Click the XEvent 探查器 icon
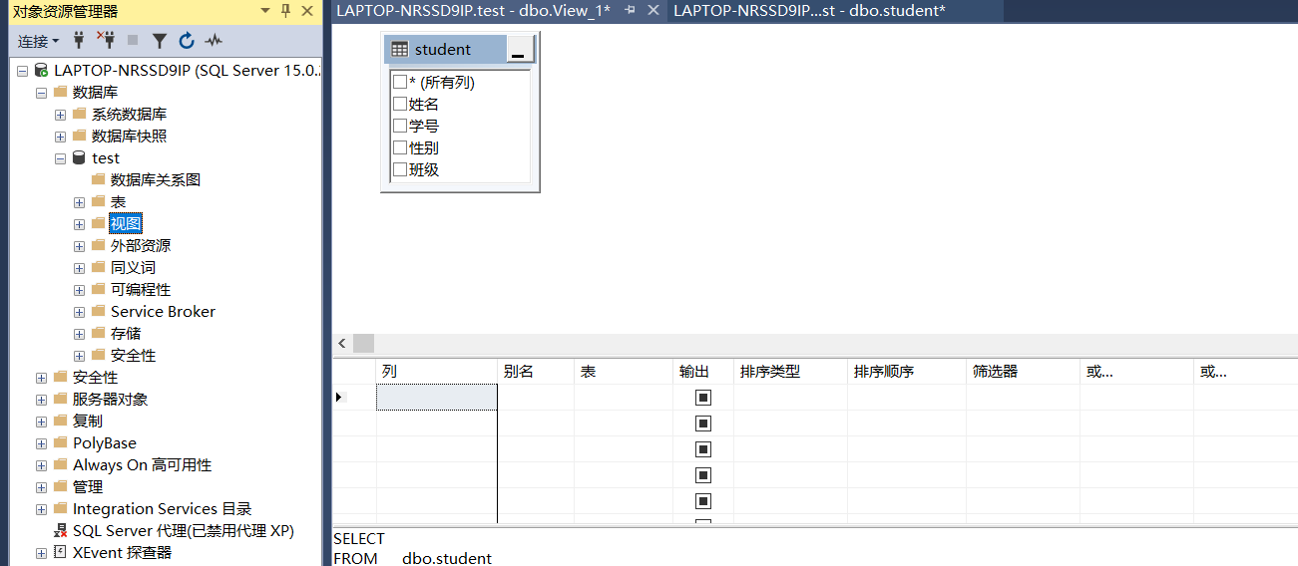 coord(60,553)
